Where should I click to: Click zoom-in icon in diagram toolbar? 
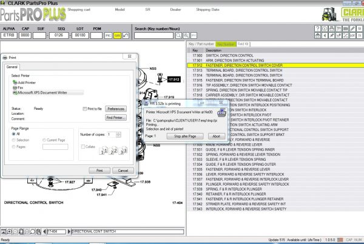(9, 231)
